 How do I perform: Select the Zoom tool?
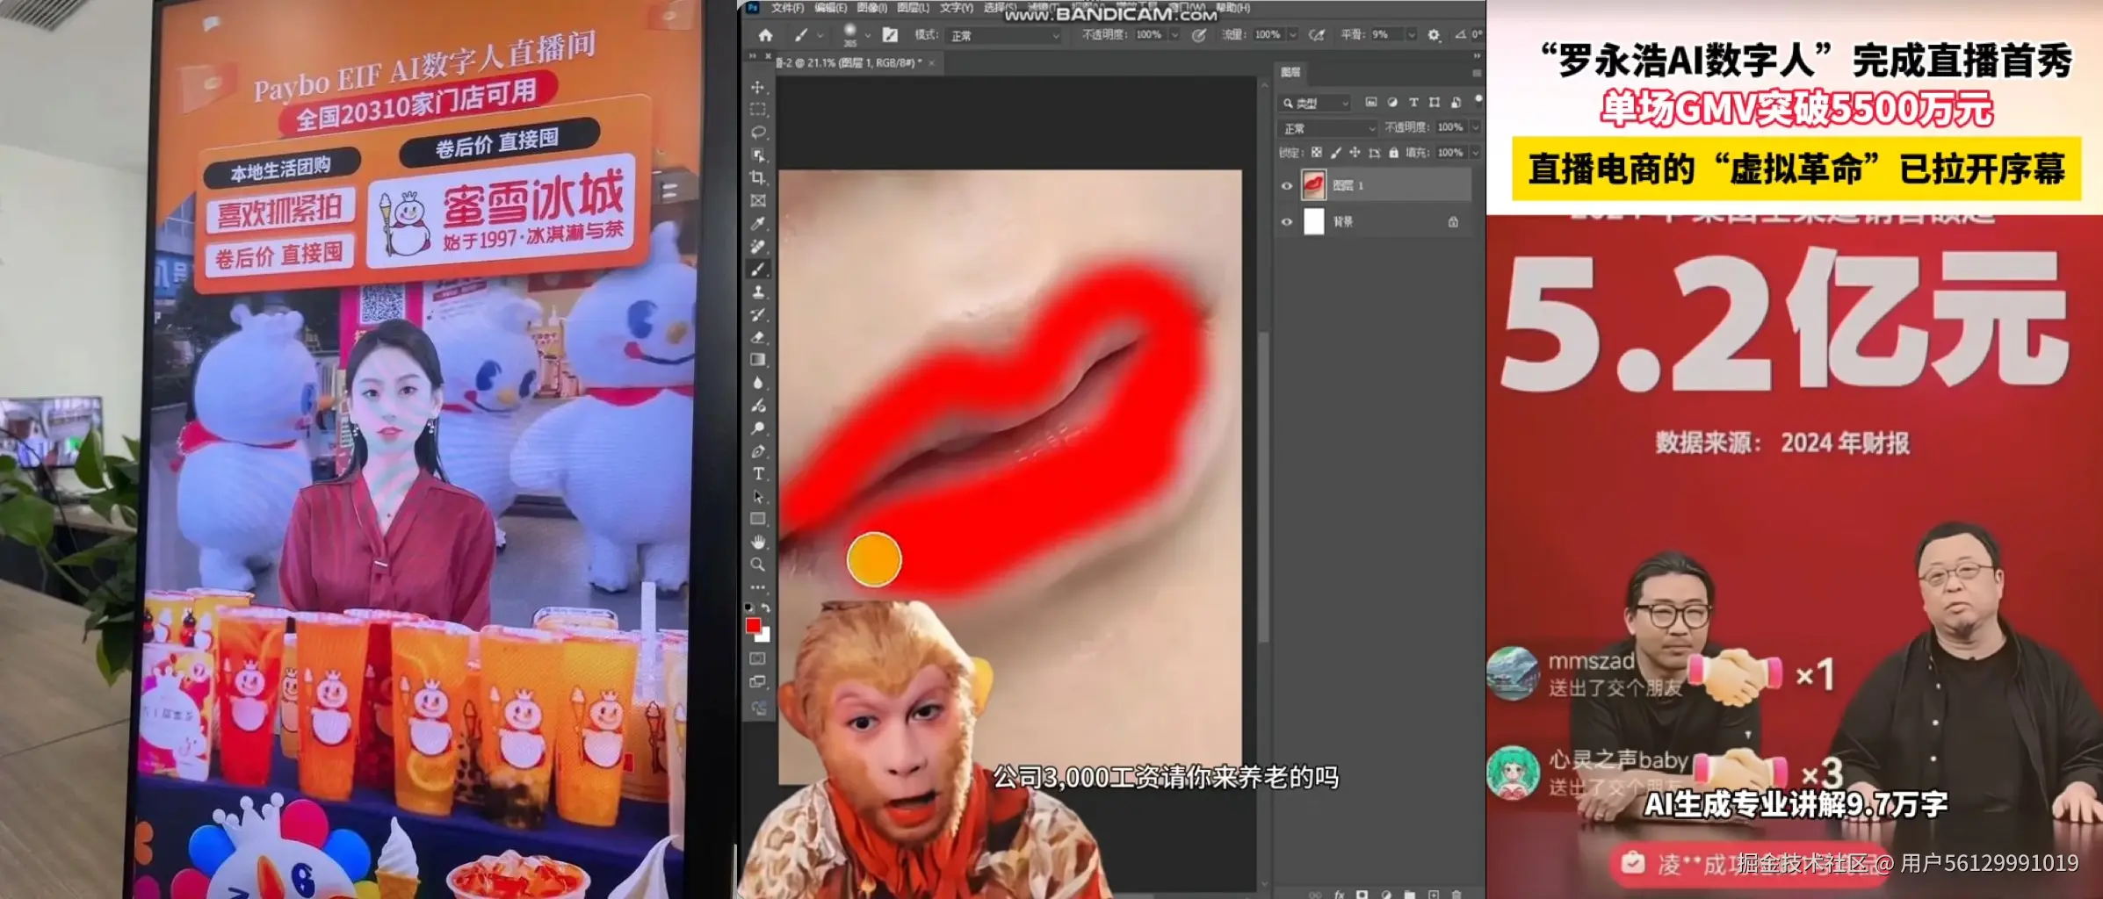pos(757,565)
